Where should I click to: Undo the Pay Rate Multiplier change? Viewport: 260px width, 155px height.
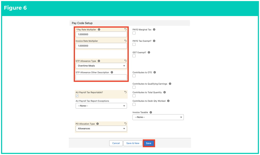click(x=125, y=29)
